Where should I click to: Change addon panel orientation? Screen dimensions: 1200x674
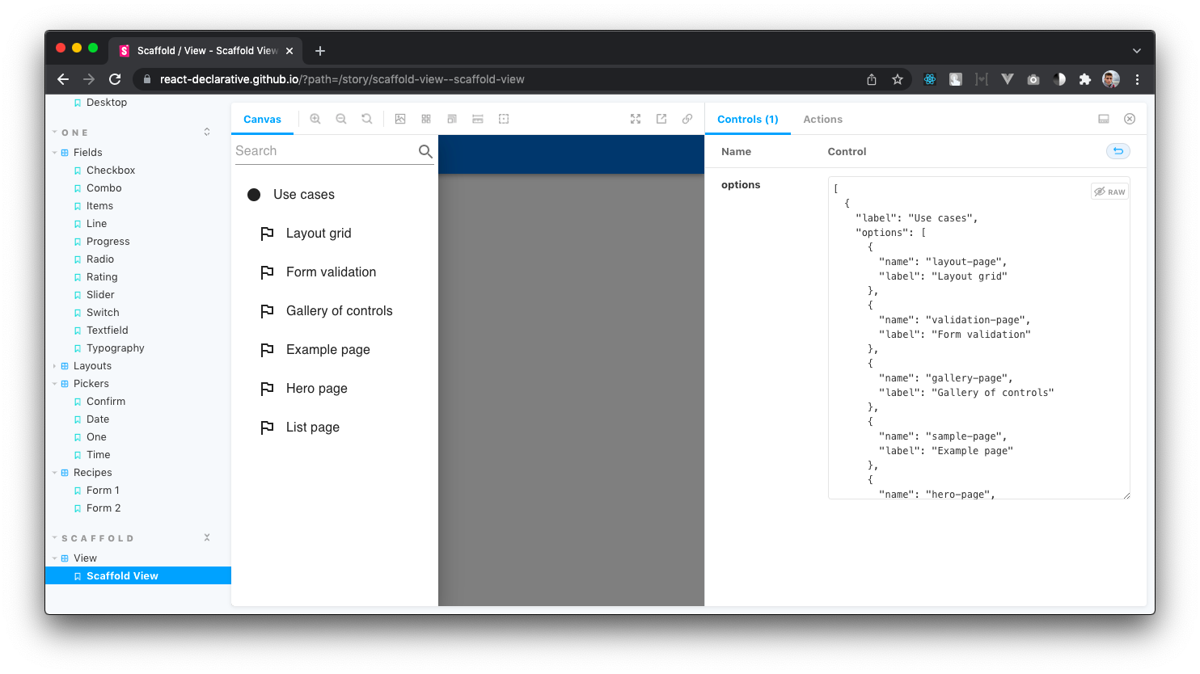tap(1104, 119)
